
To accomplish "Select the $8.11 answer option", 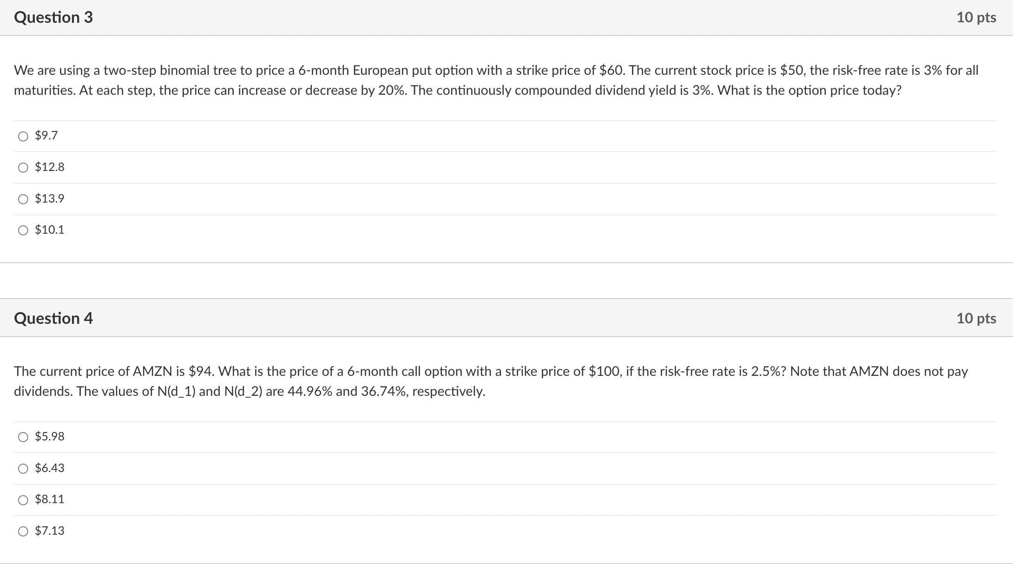I will click(x=23, y=499).
